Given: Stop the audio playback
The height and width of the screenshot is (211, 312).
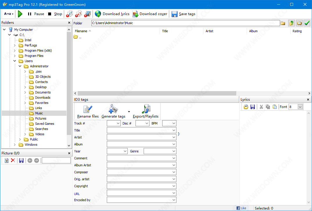Looking at the screenshot, I should pos(55,14).
